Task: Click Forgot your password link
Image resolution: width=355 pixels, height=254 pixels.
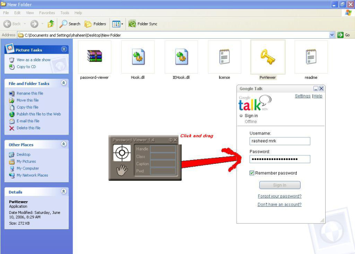Action: (280, 196)
